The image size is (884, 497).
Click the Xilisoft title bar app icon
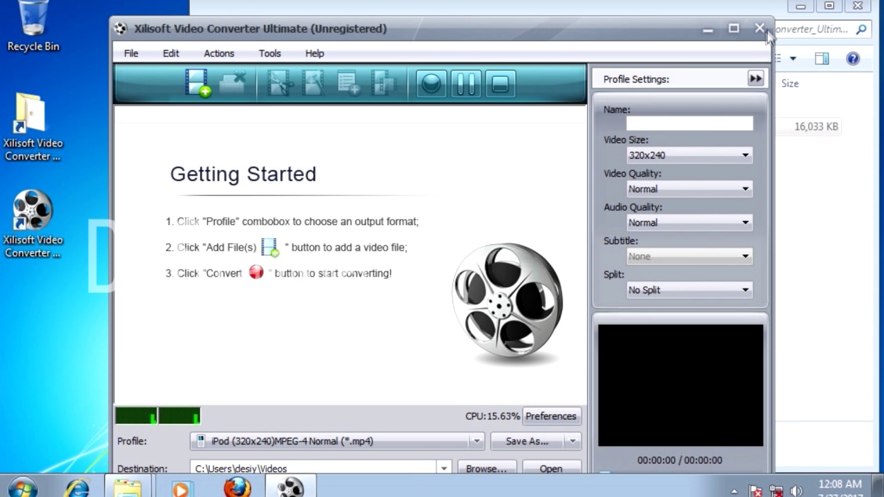tap(121, 28)
